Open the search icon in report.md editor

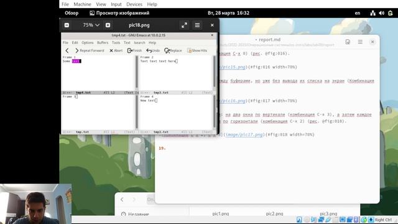tap(348, 42)
